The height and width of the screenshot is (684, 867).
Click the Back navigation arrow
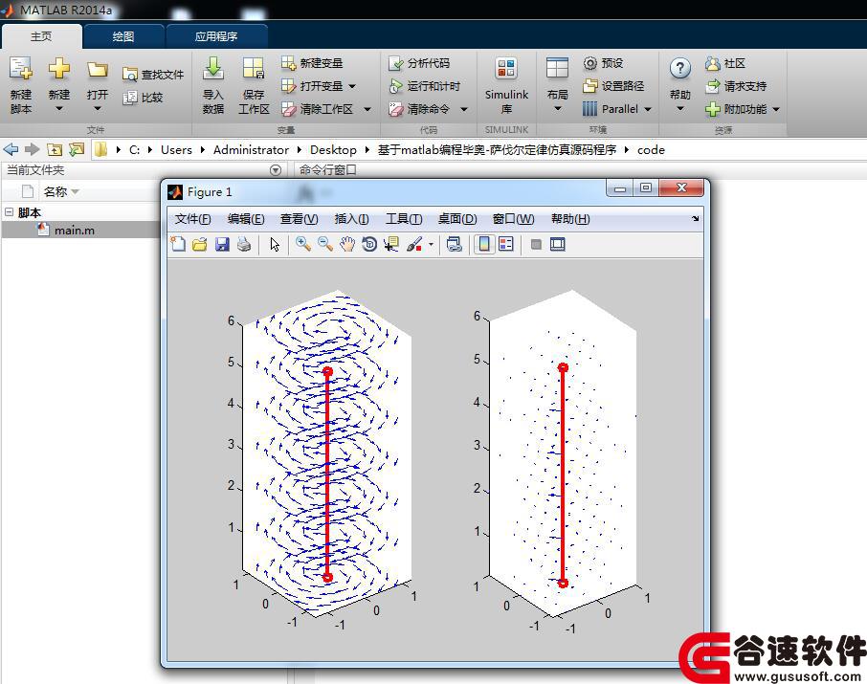pyautogui.click(x=11, y=149)
